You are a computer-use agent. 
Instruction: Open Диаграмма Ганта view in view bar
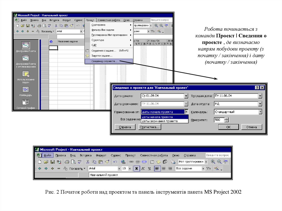(x=26, y=47)
